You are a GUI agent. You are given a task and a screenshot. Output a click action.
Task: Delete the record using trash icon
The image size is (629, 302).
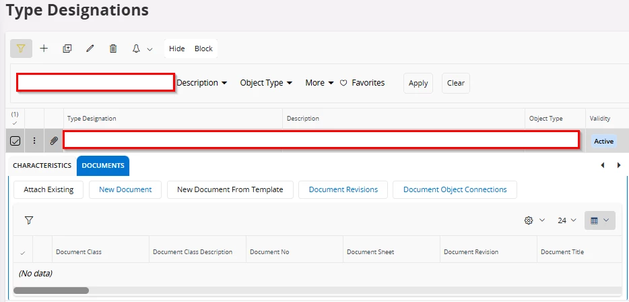point(113,49)
